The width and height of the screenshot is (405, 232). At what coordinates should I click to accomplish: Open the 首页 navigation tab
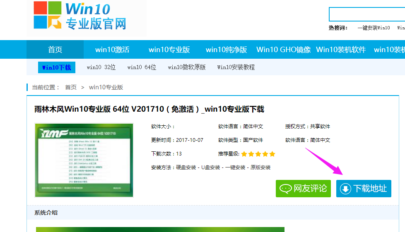click(x=55, y=50)
